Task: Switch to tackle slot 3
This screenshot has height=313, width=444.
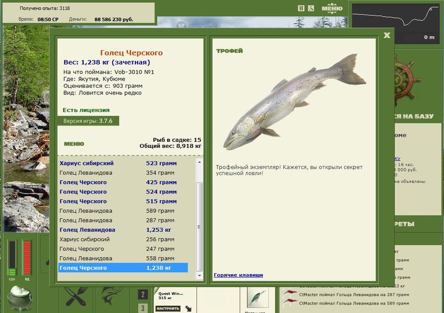Action: pyautogui.click(x=143, y=308)
